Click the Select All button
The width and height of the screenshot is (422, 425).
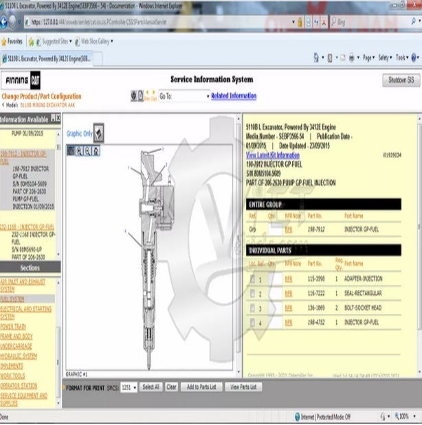coord(151,387)
